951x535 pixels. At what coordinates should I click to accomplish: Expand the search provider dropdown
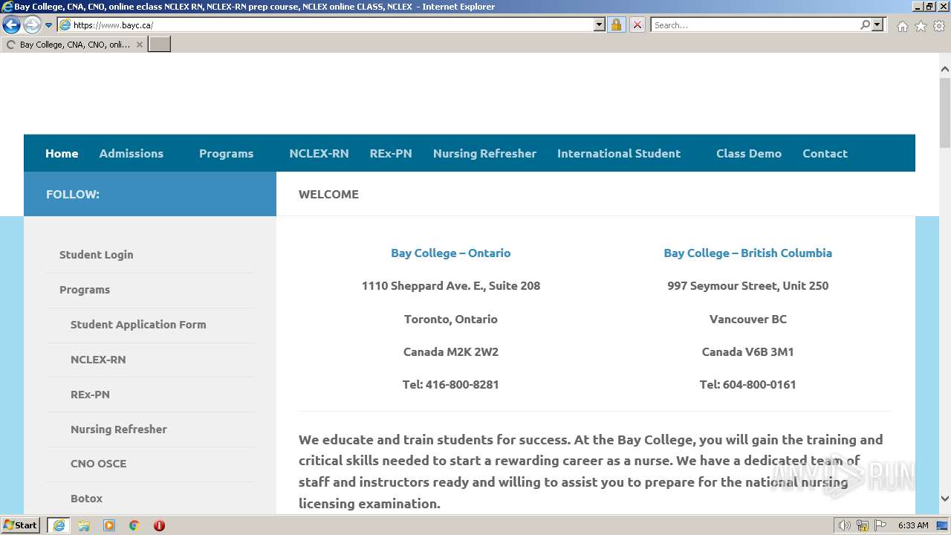[x=877, y=25]
